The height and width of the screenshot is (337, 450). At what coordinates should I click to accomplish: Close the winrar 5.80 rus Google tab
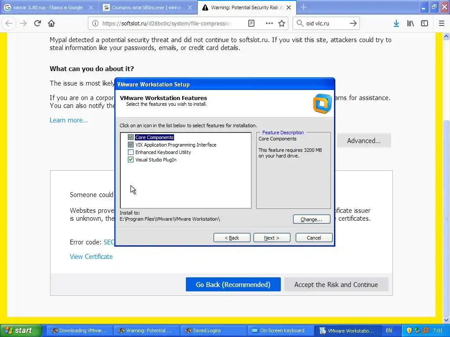point(91,7)
